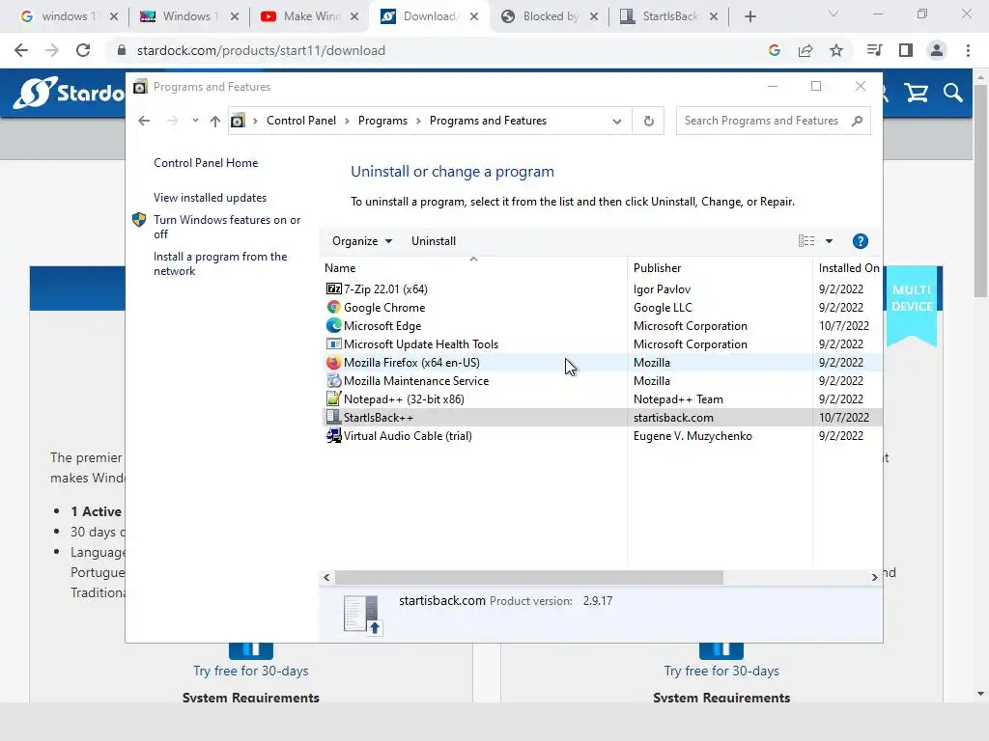Screen dimensions: 989x741
Task: Click the Uninstall toolbar button
Action: click(434, 240)
